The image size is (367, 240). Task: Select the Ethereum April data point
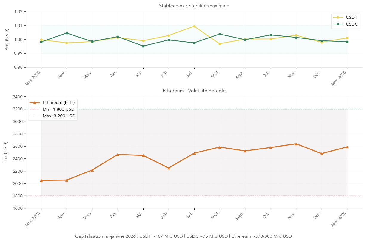(118, 155)
